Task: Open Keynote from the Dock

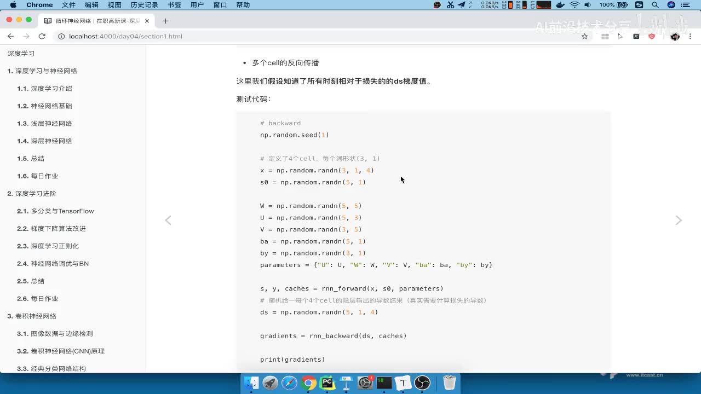Action: coord(346,383)
